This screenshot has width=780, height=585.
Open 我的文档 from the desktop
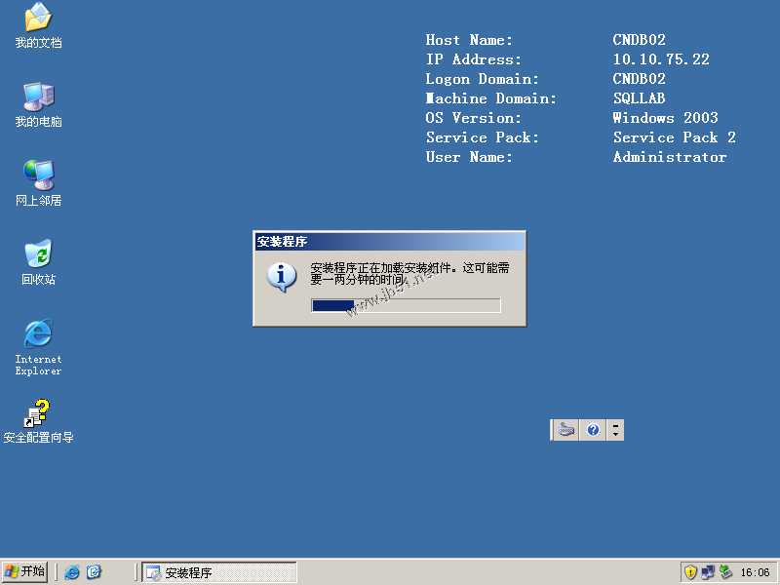pos(37,19)
